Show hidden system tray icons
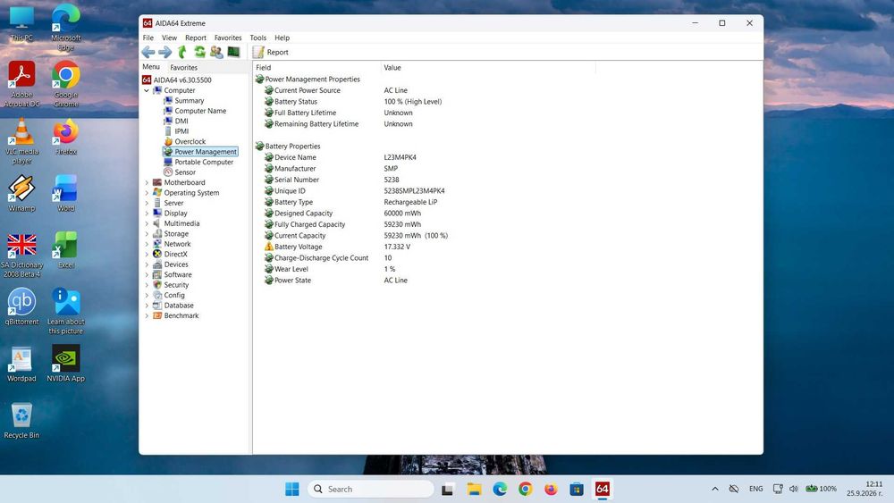This screenshot has height=503, width=894. coord(715,490)
